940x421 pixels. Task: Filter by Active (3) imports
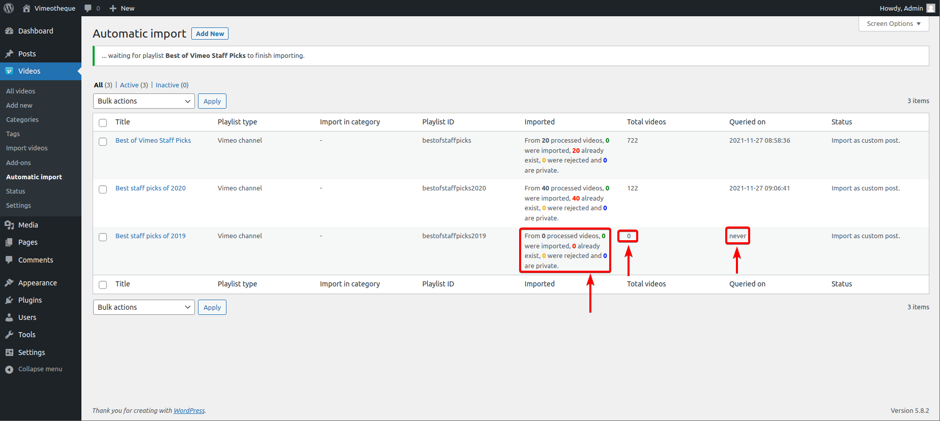134,85
